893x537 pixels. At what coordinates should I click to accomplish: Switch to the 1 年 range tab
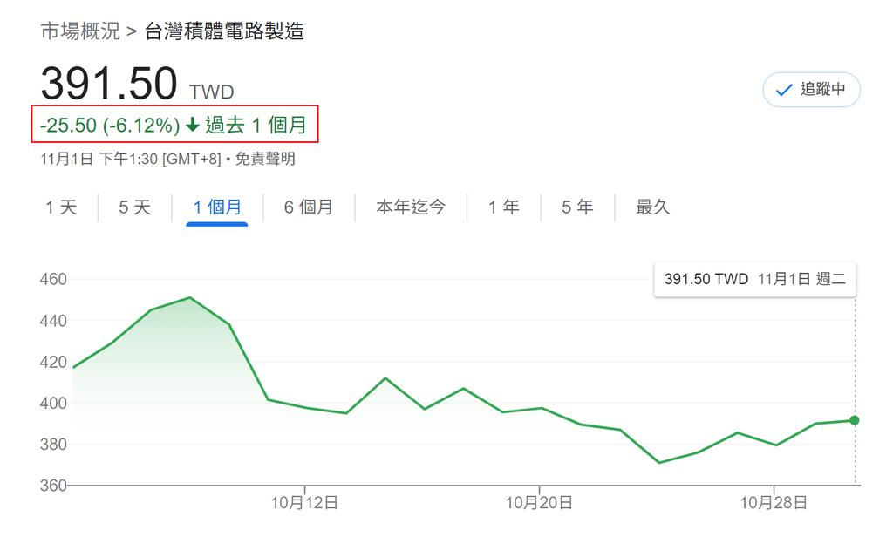click(x=503, y=207)
